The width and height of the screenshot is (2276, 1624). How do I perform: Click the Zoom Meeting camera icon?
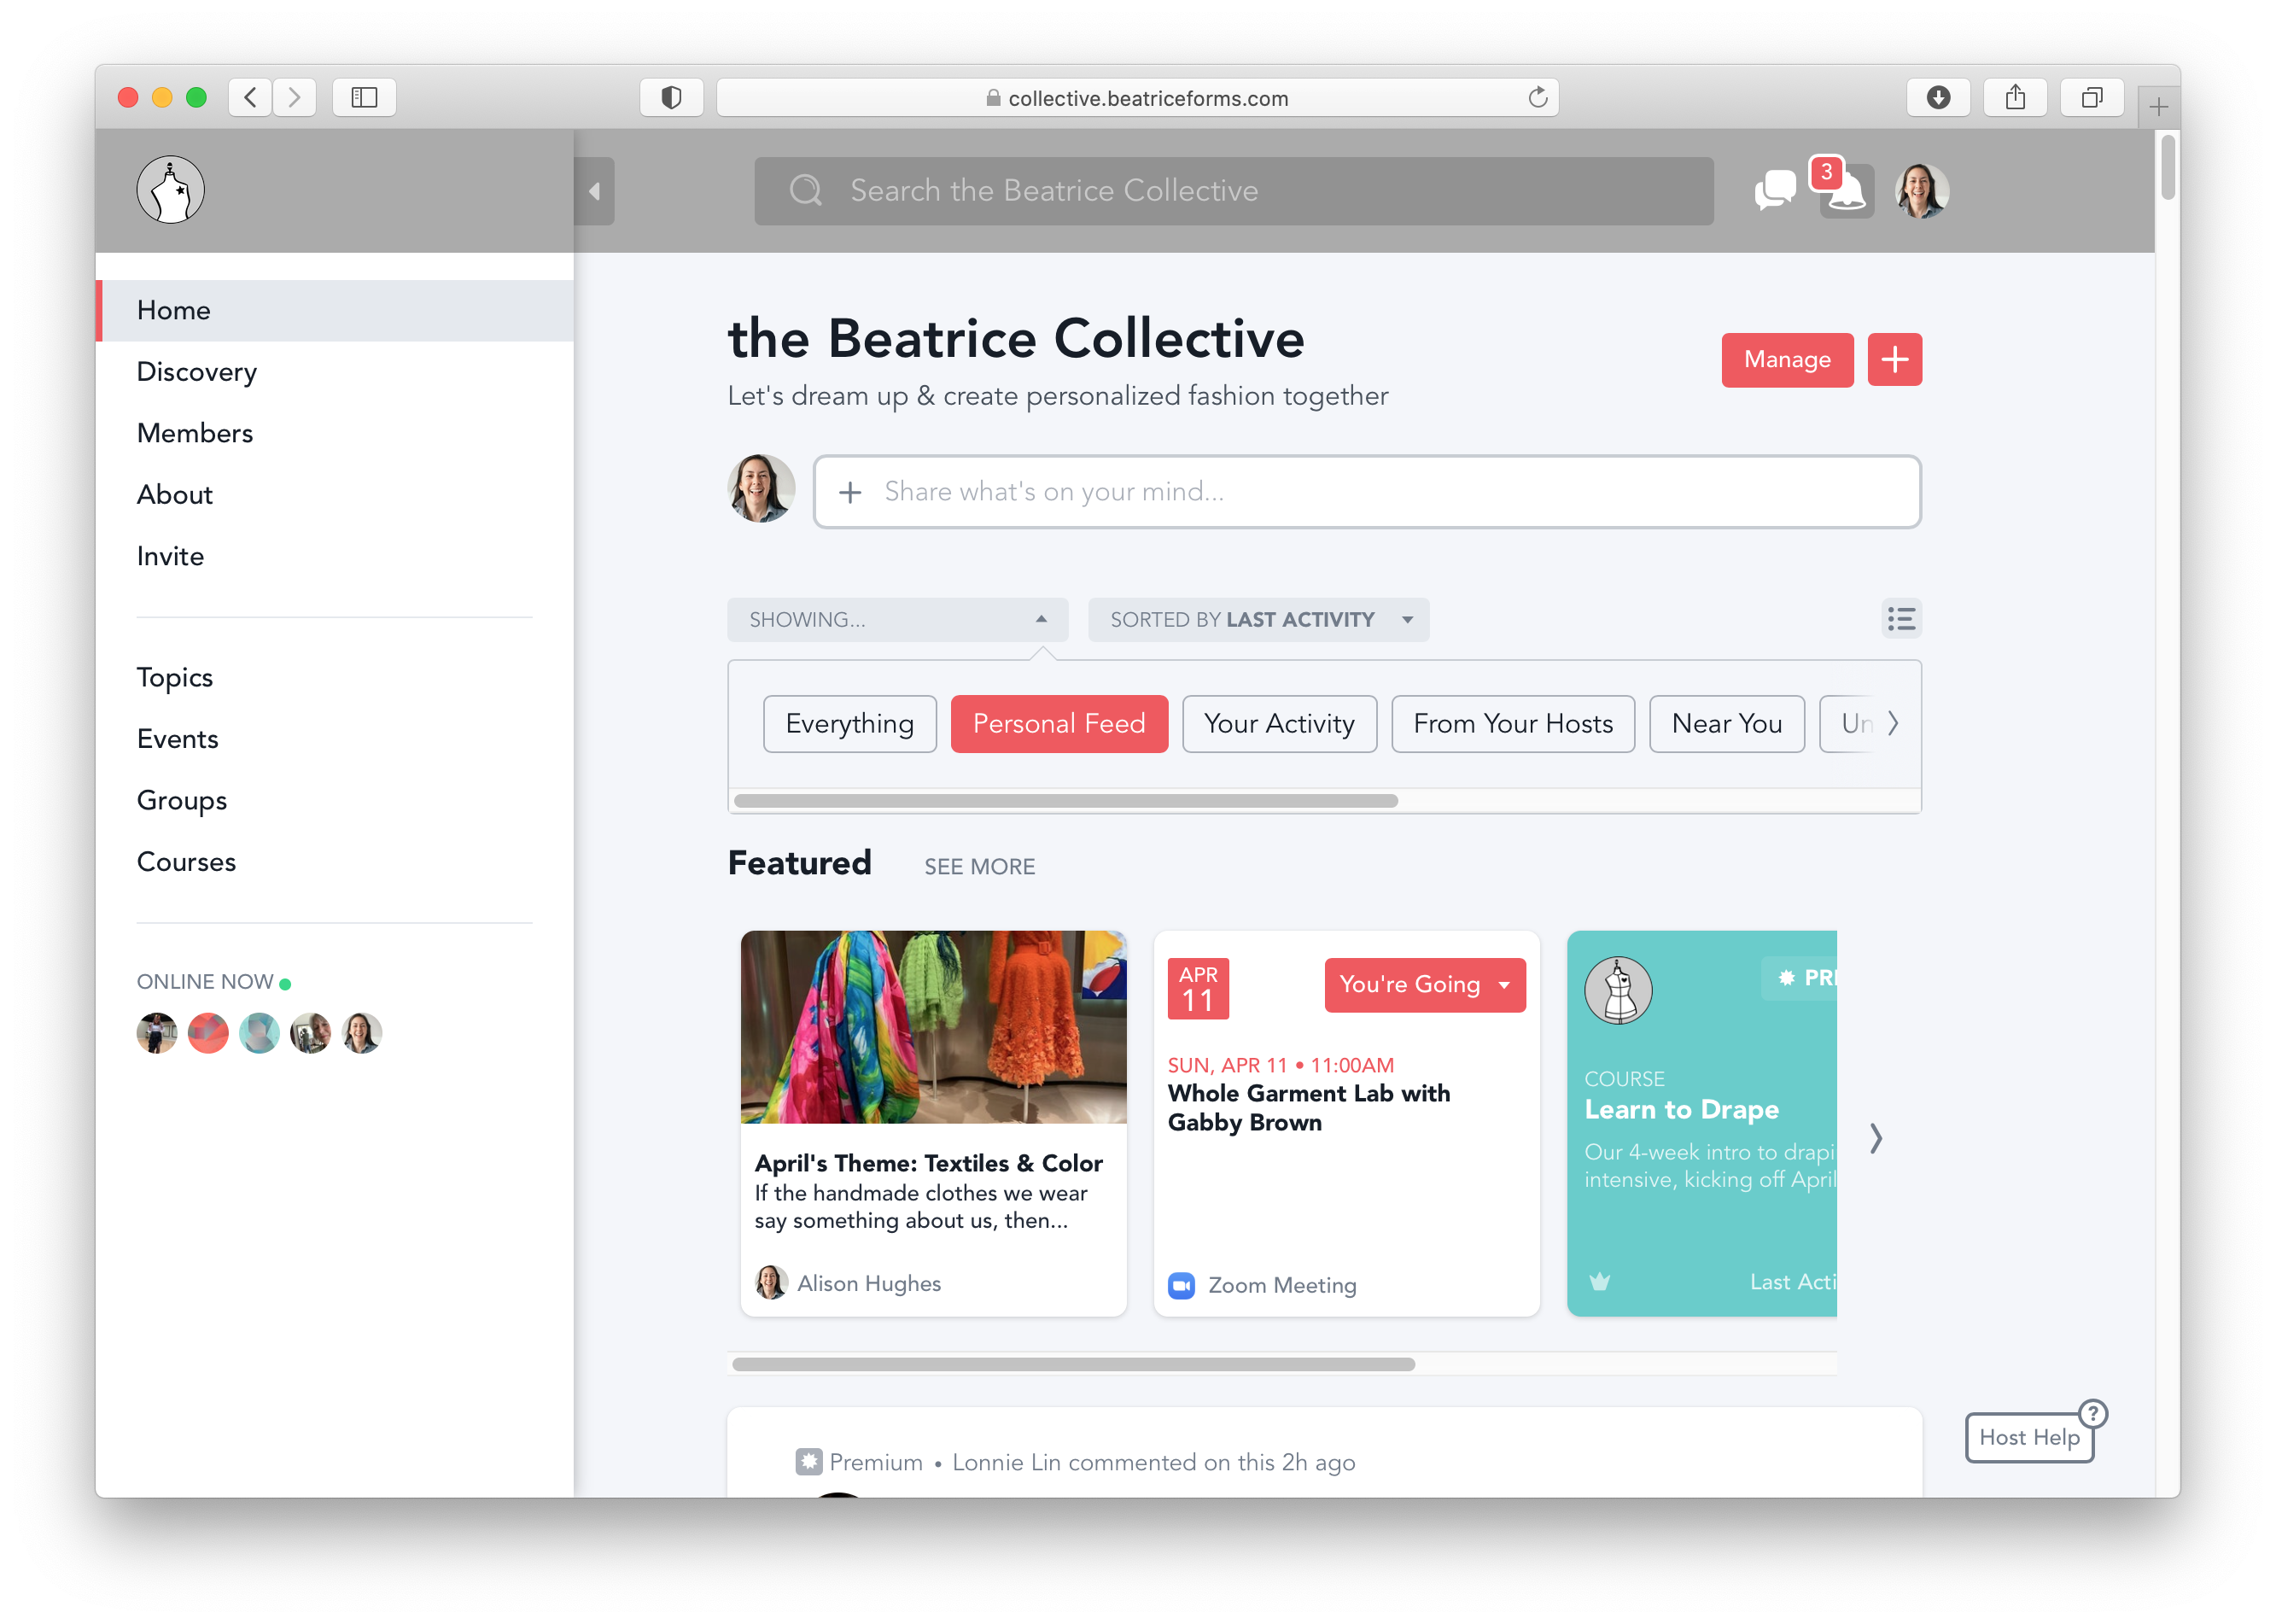click(x=1182, y=1286)
